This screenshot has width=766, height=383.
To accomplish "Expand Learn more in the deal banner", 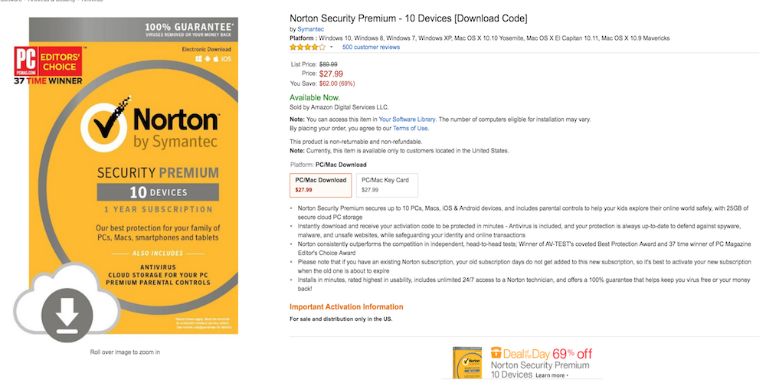I will [552, 375].
